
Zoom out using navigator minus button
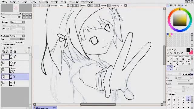click(24, 14)
